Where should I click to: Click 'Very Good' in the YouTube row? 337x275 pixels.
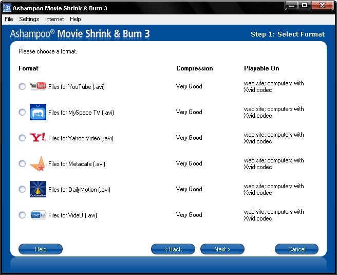(x=189, y=86)
